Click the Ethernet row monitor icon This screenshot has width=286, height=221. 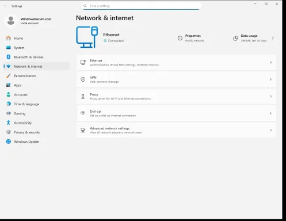(83, 63)
